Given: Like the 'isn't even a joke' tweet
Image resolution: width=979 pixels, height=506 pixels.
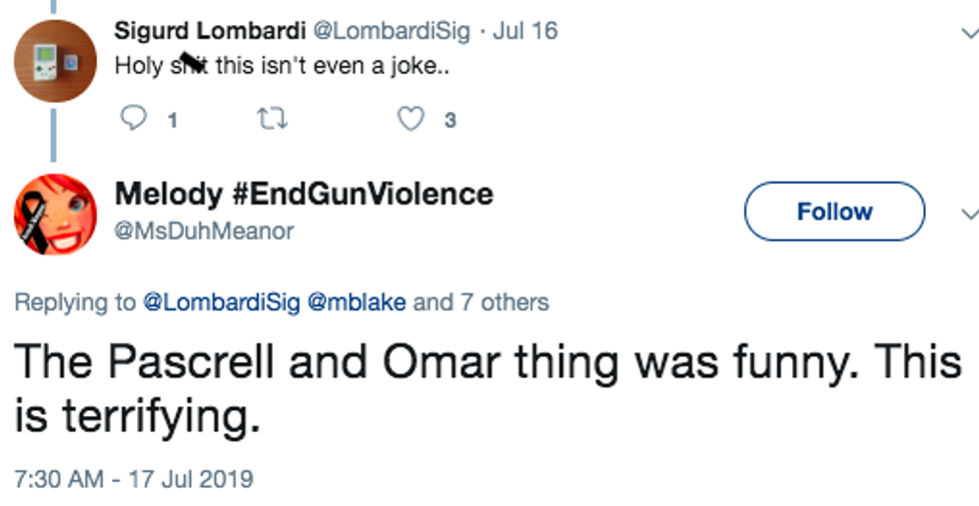Looking at the screenshot, I should click(x=411, y=120).
